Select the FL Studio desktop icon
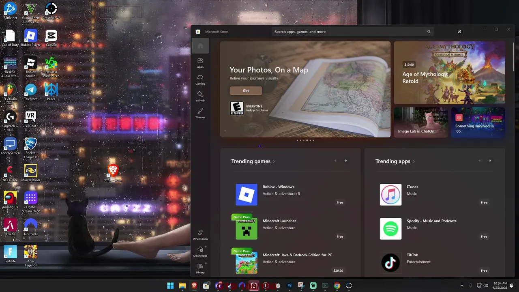The width and height of the screenshot is (519, 292). 10,94
